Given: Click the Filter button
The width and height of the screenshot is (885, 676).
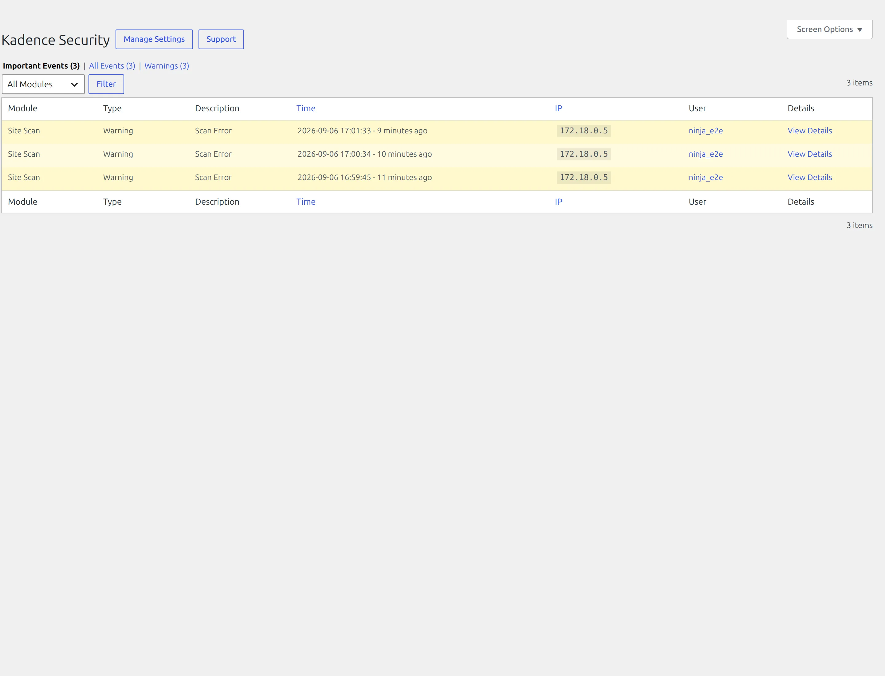Looking at the screenshot, I should (106, 84).
